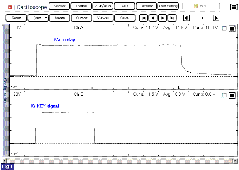The height and width of the screenshot is (170, 239).
Task: Open the Sensor menu button
Action: click(x=59, y=6)
